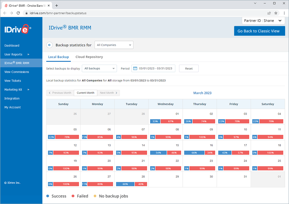
Task: Click the 66% success bar on March 16
Action: (x=194, y=153)
